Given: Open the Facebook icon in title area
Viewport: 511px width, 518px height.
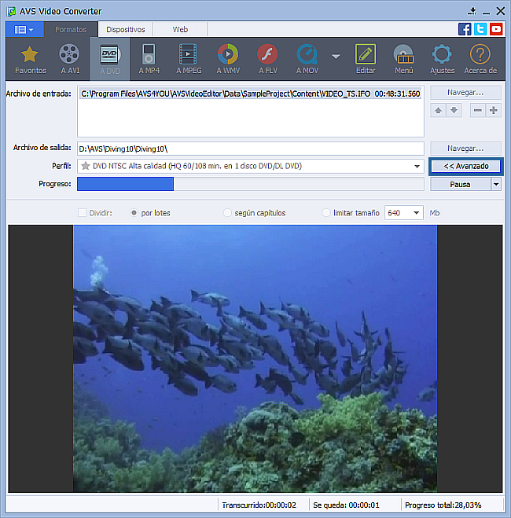Looking at the screenshot, I should tap(465, 29).
